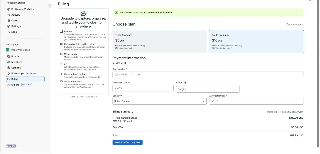
Task: Go to Cards in Personal Settings
Action: [x=15, y=21]
